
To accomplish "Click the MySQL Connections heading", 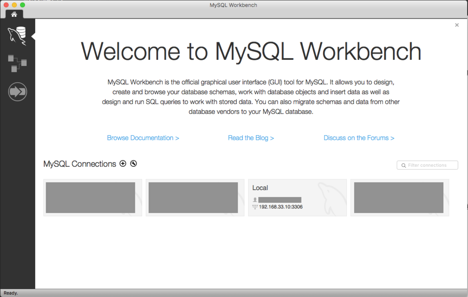I will tap(80, 164).
